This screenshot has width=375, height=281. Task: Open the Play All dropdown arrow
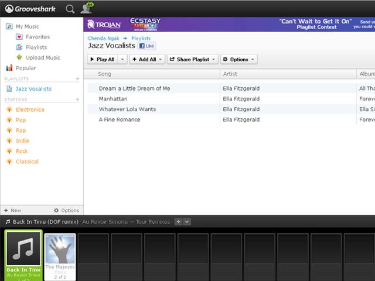tap(122, 59)
